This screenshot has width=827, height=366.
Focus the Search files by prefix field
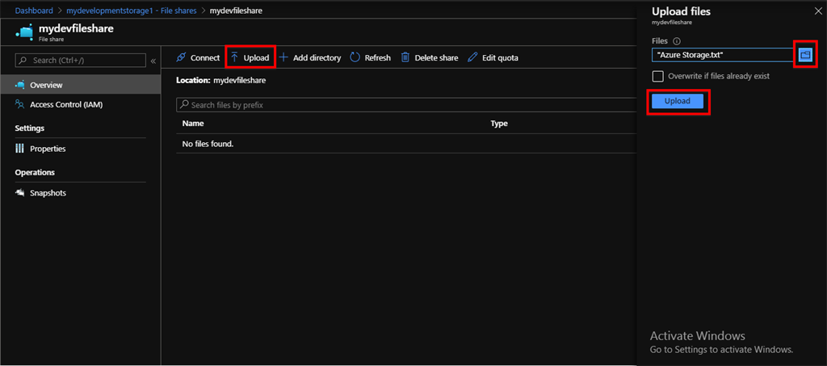point(406,105)
